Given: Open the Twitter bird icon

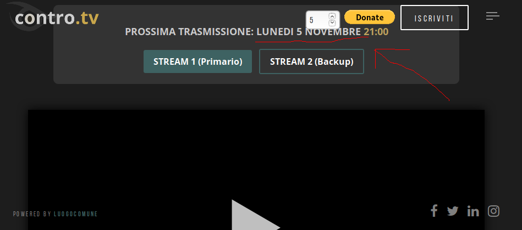Looking at the screenshot, I should (x=453, y=211).
